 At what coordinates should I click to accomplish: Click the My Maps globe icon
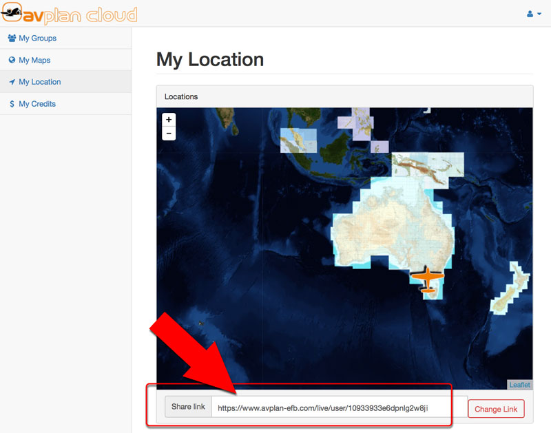[12, 60]
